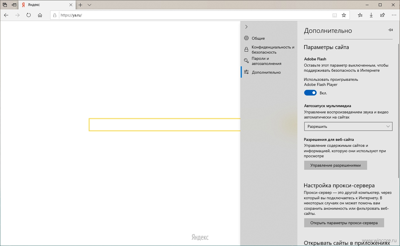Open the Общие settings section
The width and height of the screenshot is (400, 246).
pos(269,38)
